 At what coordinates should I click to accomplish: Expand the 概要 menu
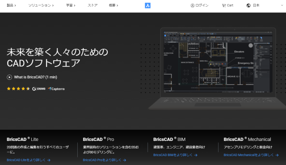[x=114, y=5]
